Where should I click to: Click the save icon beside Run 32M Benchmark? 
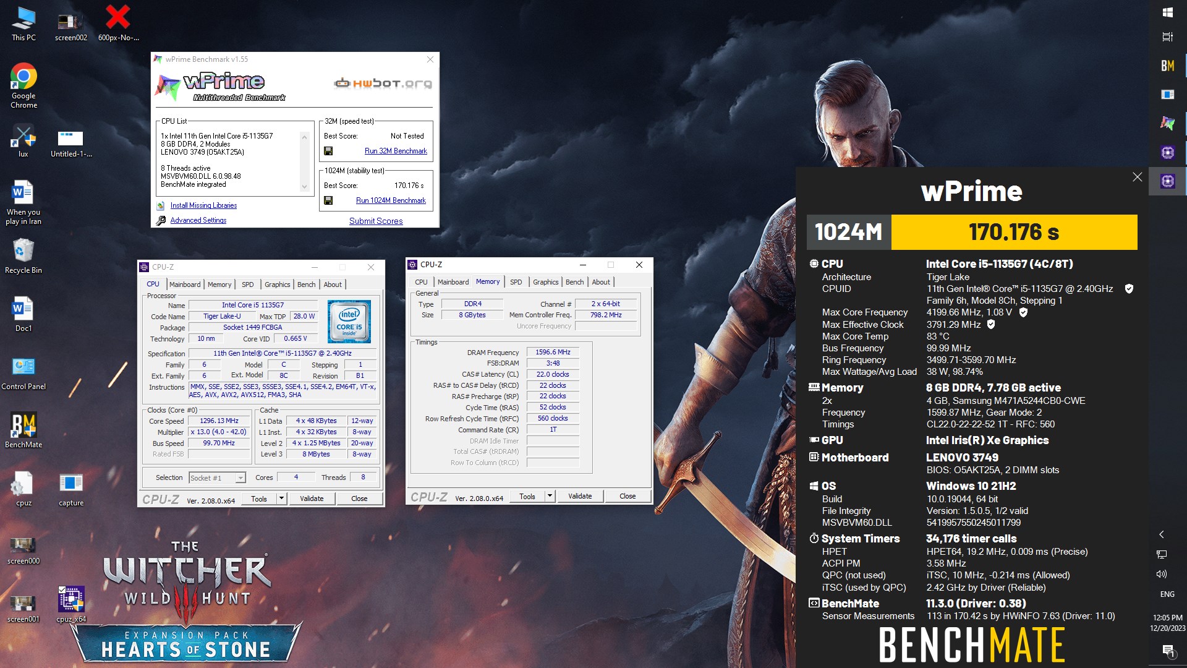328,151
